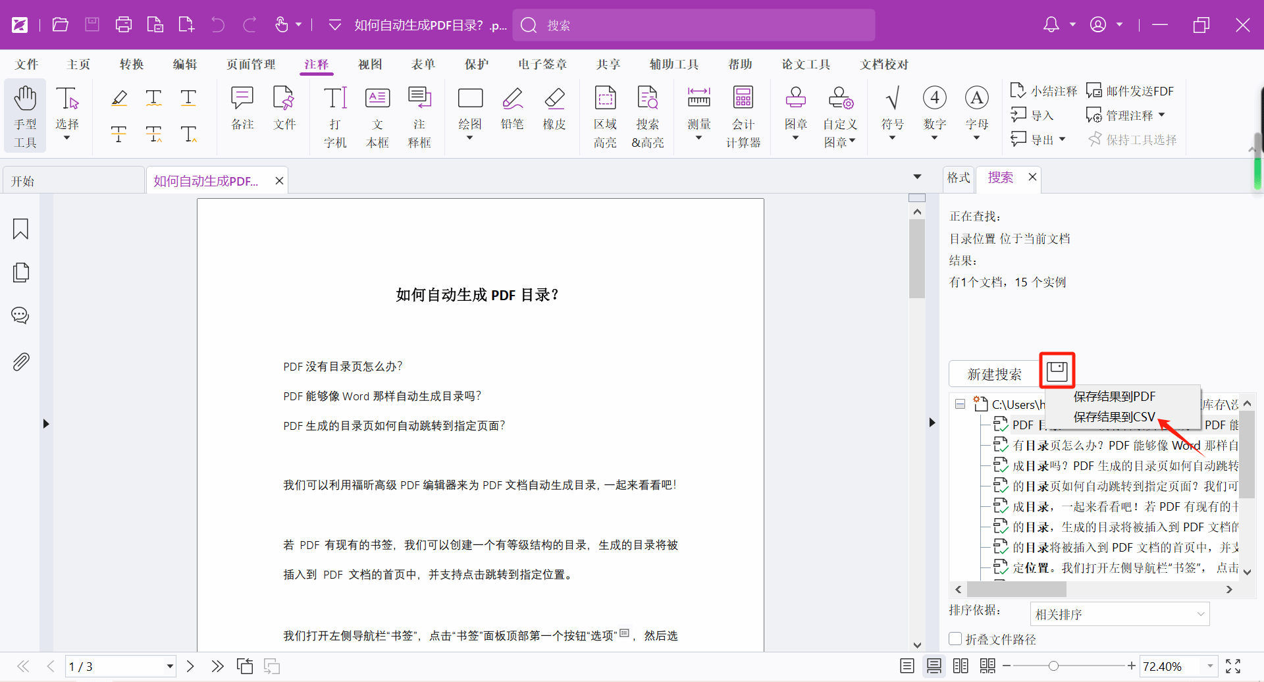Expand the zoom percentage dropdown
Screen dimensions: 1264x682
pyautogui.click(x=1210, y=666)
